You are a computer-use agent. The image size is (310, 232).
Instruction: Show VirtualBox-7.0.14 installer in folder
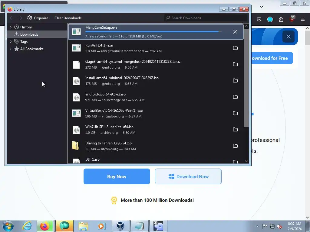(235, 113)
